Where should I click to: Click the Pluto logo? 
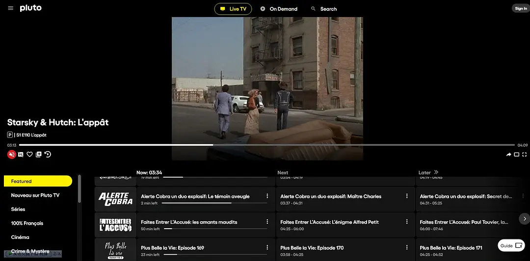coord(30,8)
